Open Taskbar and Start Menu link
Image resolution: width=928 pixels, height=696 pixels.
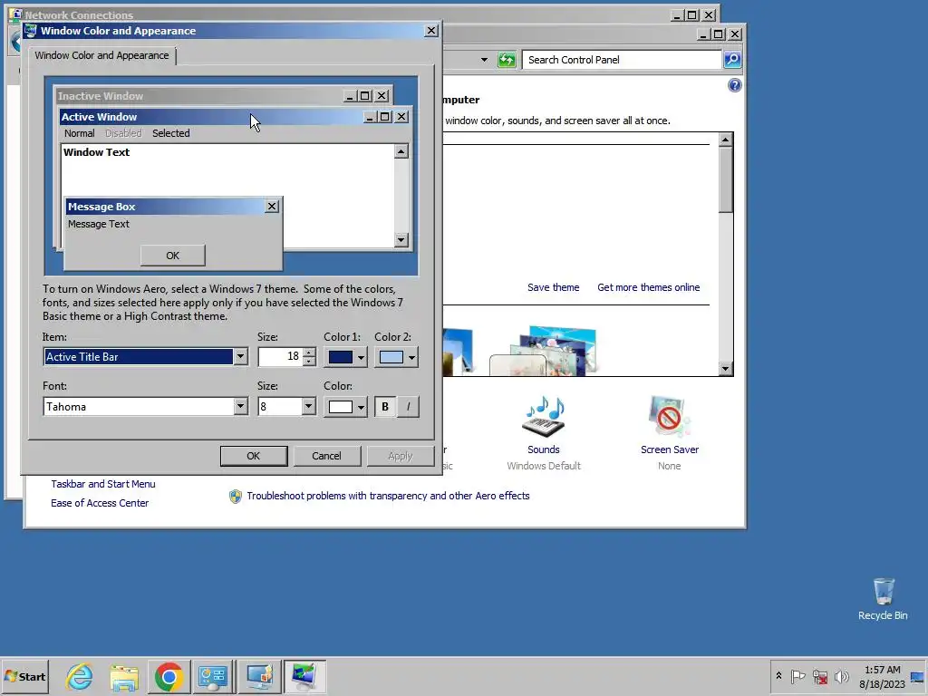pos(103,484)
